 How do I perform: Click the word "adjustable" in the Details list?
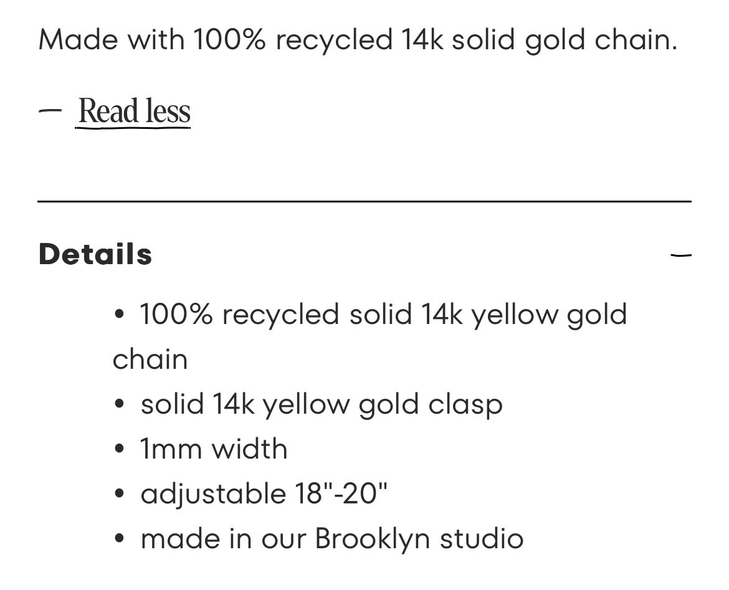tap(213, 494)
